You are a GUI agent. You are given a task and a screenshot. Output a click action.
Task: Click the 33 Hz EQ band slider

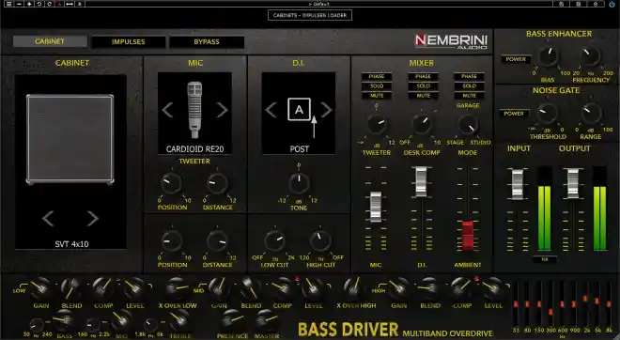tap(516, 303)
